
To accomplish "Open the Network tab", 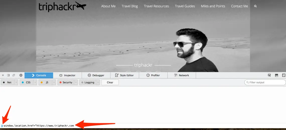I will pos(182,75).
